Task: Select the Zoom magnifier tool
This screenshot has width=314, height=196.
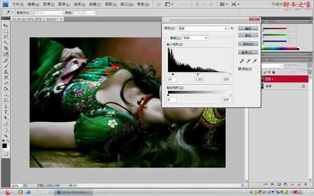Action: (x=6, y=136)
